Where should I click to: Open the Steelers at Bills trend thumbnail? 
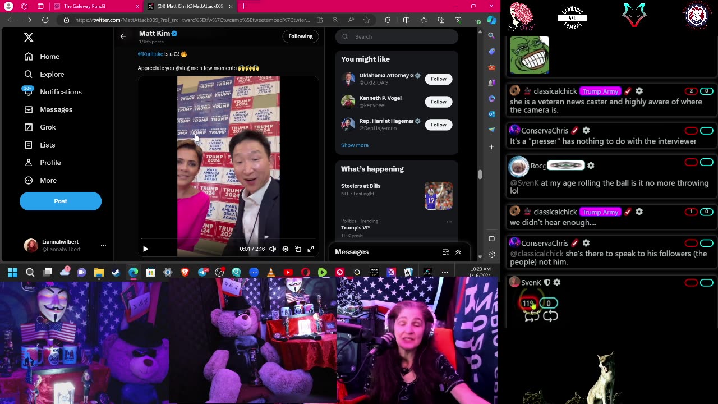439,196
